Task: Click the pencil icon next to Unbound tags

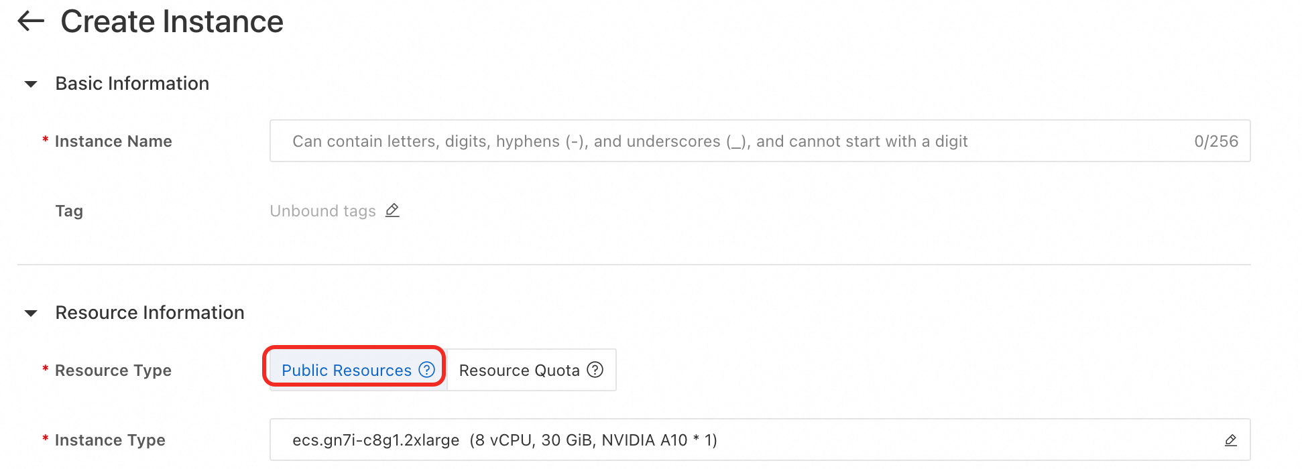Action: coord(392,210)
